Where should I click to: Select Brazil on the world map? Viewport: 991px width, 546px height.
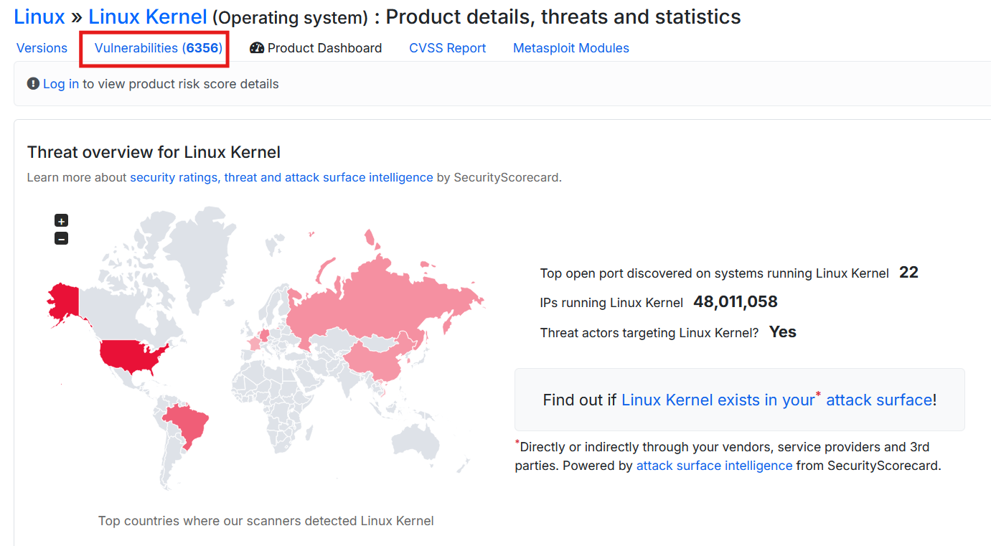(x=188, y=423)
